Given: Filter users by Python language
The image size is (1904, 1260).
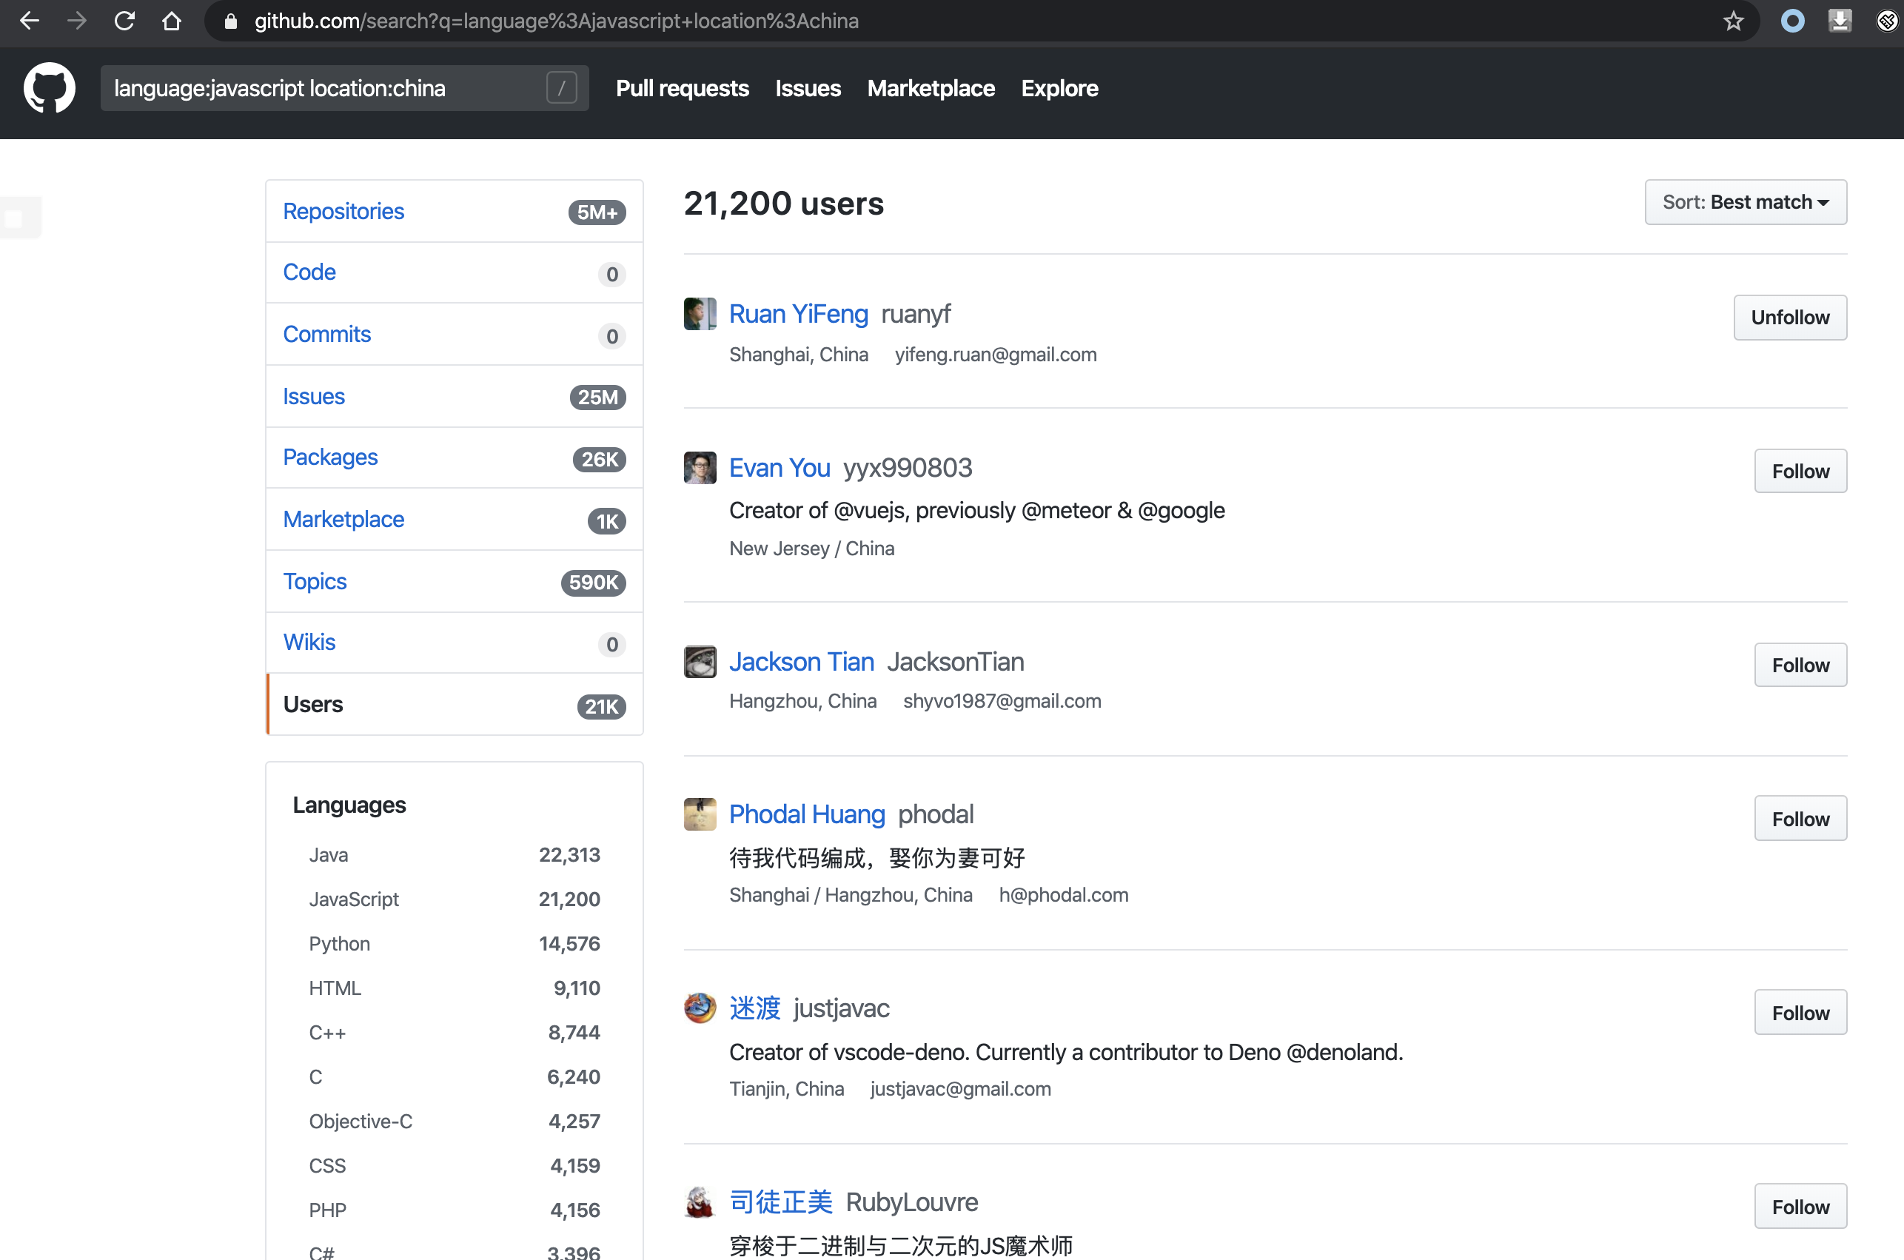Looking at the screenshot, I should [339, 943].
